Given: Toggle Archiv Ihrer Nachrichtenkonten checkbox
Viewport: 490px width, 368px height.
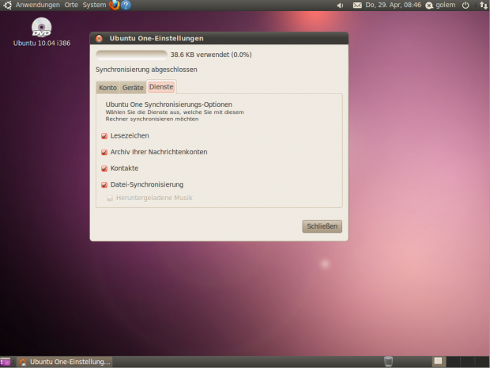Looking at the screenshot, I should (104, 152).
